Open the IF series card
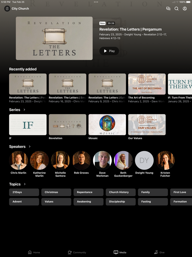Image resolution: width=192 pixels, height=257 pixels. 28,124
